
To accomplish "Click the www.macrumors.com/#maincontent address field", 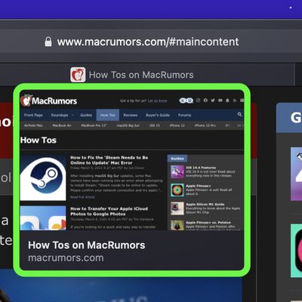I will tap(148, 42).
